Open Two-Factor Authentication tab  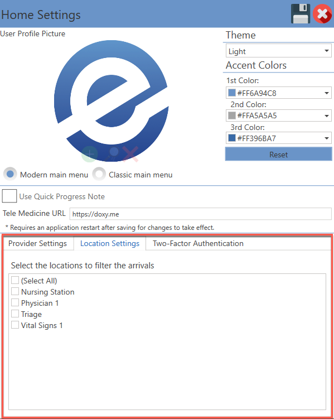point(198,243)
